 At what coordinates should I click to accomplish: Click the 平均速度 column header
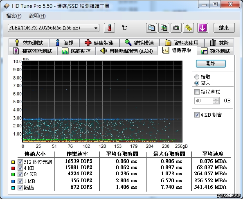click(x=213, y=154)
